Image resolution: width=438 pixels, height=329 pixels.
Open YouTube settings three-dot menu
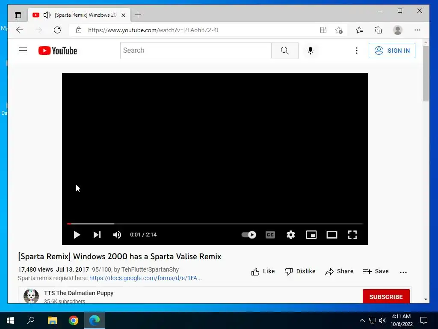tap(356, 51)
